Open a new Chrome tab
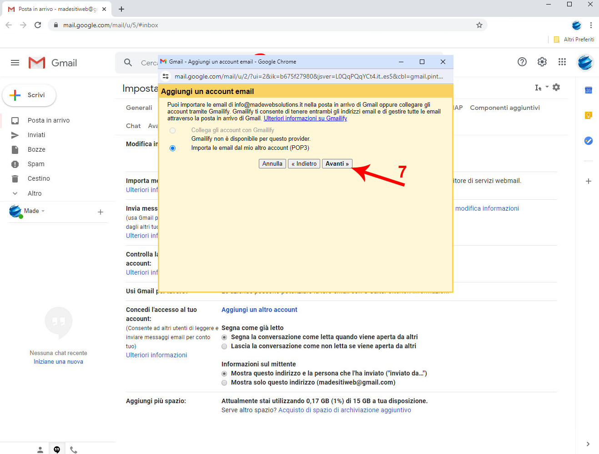 (x=121, y=9)
